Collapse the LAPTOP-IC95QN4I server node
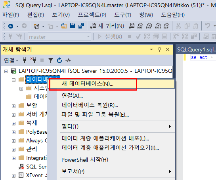The height and width of the screenshot is (180, 216). click(6, 71)
